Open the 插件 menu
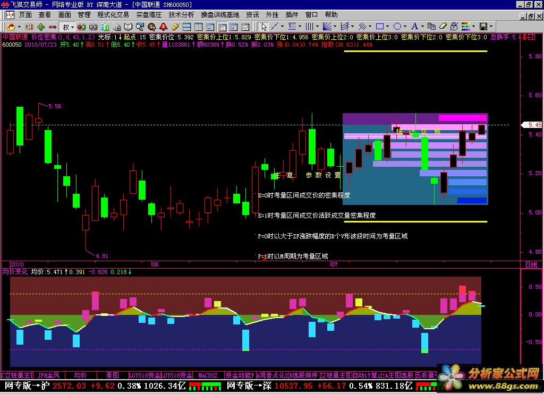The height and width of the screenshot is (394, 544). [292, 15]
